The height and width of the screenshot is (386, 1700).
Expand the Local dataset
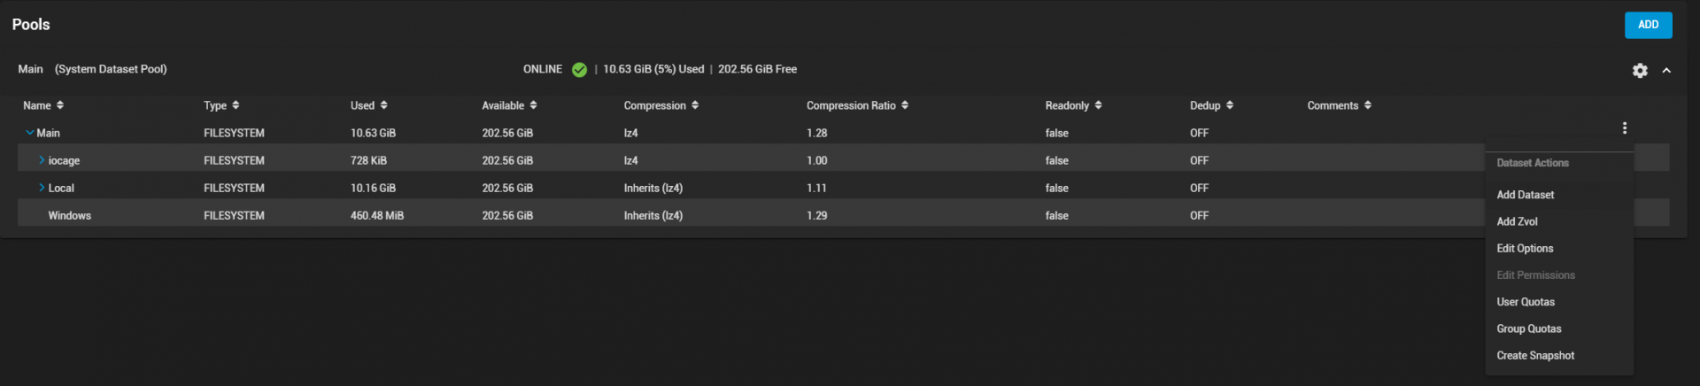point(42,188)
